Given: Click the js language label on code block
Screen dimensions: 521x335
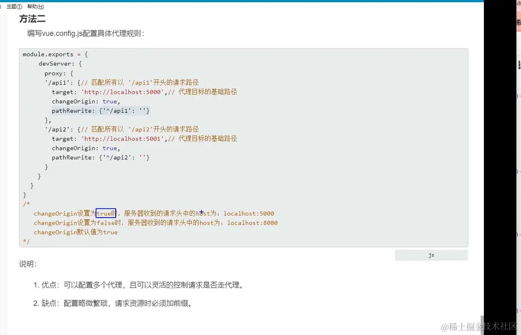Looking at the screenshot, I should (431, 255).
